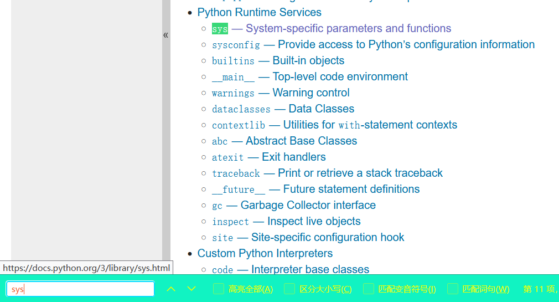Enable the 高亮全部(A) highlight all checkbox
The width and height of the screenshot is (559, 302).
[219, 289]
